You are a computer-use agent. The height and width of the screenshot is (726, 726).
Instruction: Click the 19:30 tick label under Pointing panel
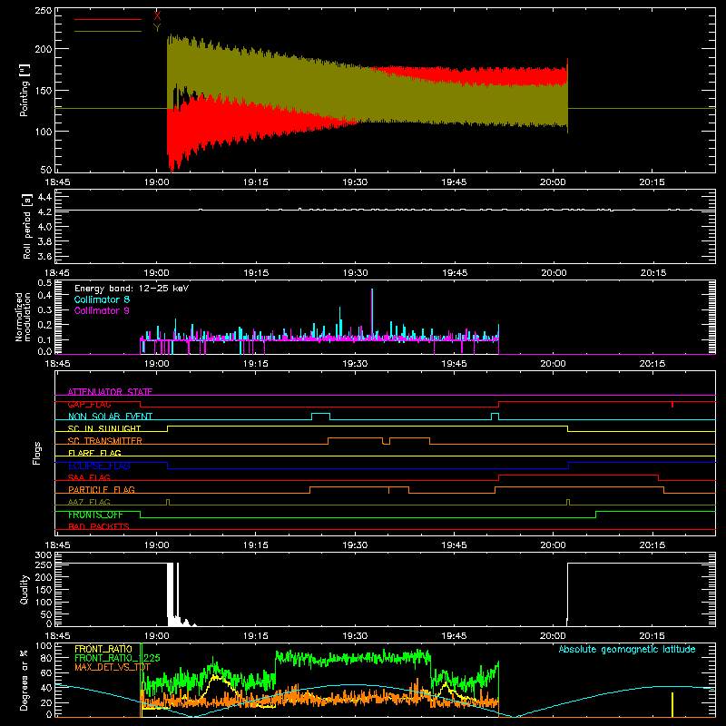355,182
